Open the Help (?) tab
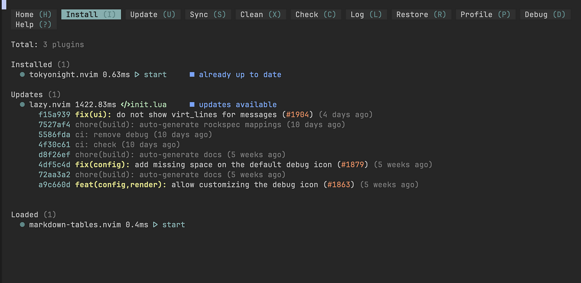581x283 pixels. tap(33, 24)
